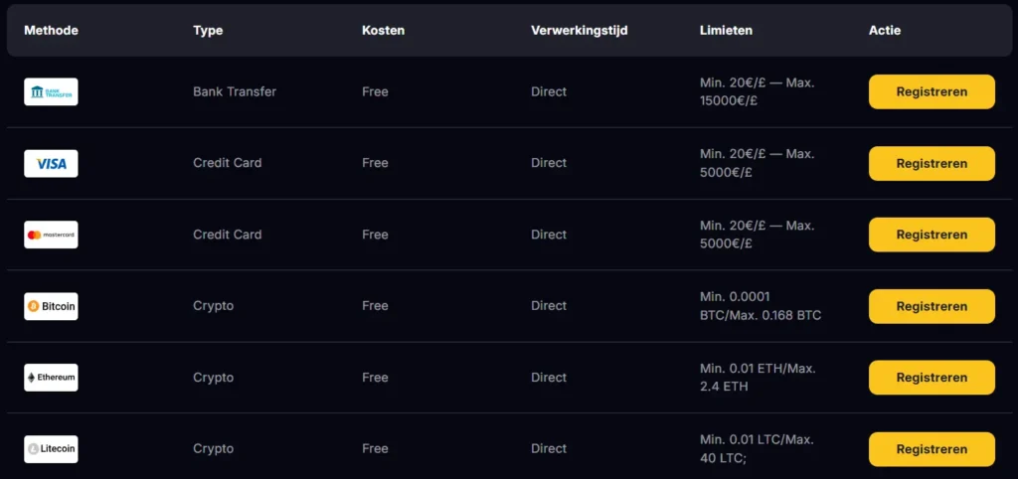Click the Visa card logo
Screen dimensions: 1018x479
(x=51, y=164)
